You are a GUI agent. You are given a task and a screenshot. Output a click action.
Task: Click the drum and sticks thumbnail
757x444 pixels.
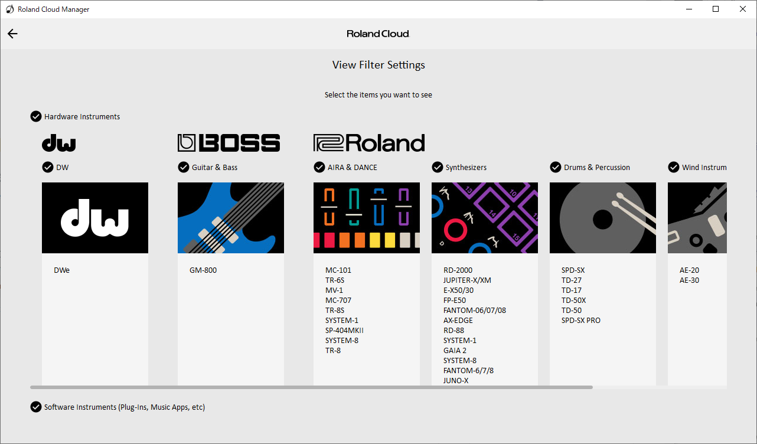click(603, 218)
